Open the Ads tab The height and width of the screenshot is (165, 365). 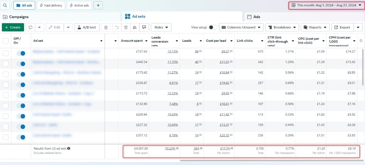point(257,17)
